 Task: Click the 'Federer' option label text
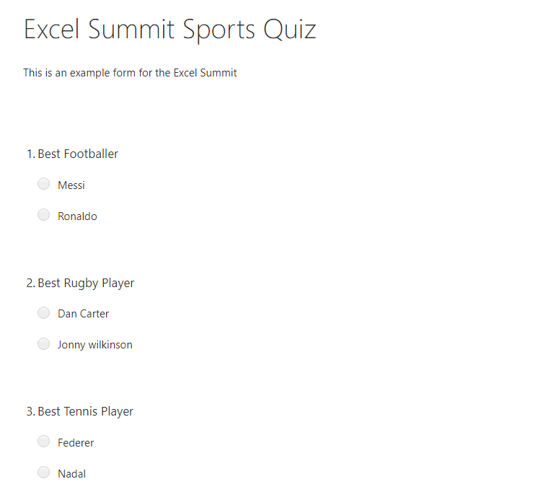[x=76, y=443]
